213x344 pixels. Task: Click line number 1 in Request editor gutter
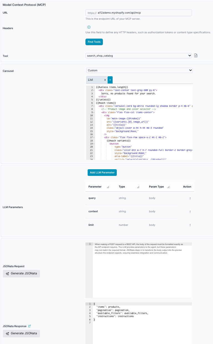pos(89,244)
